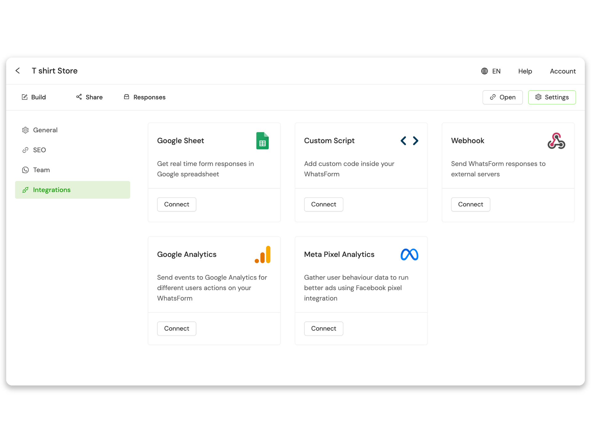Image resolution: width=591 pixels, height=443 pixels.
Task: Open the Account menu
Action: [562, 71]
